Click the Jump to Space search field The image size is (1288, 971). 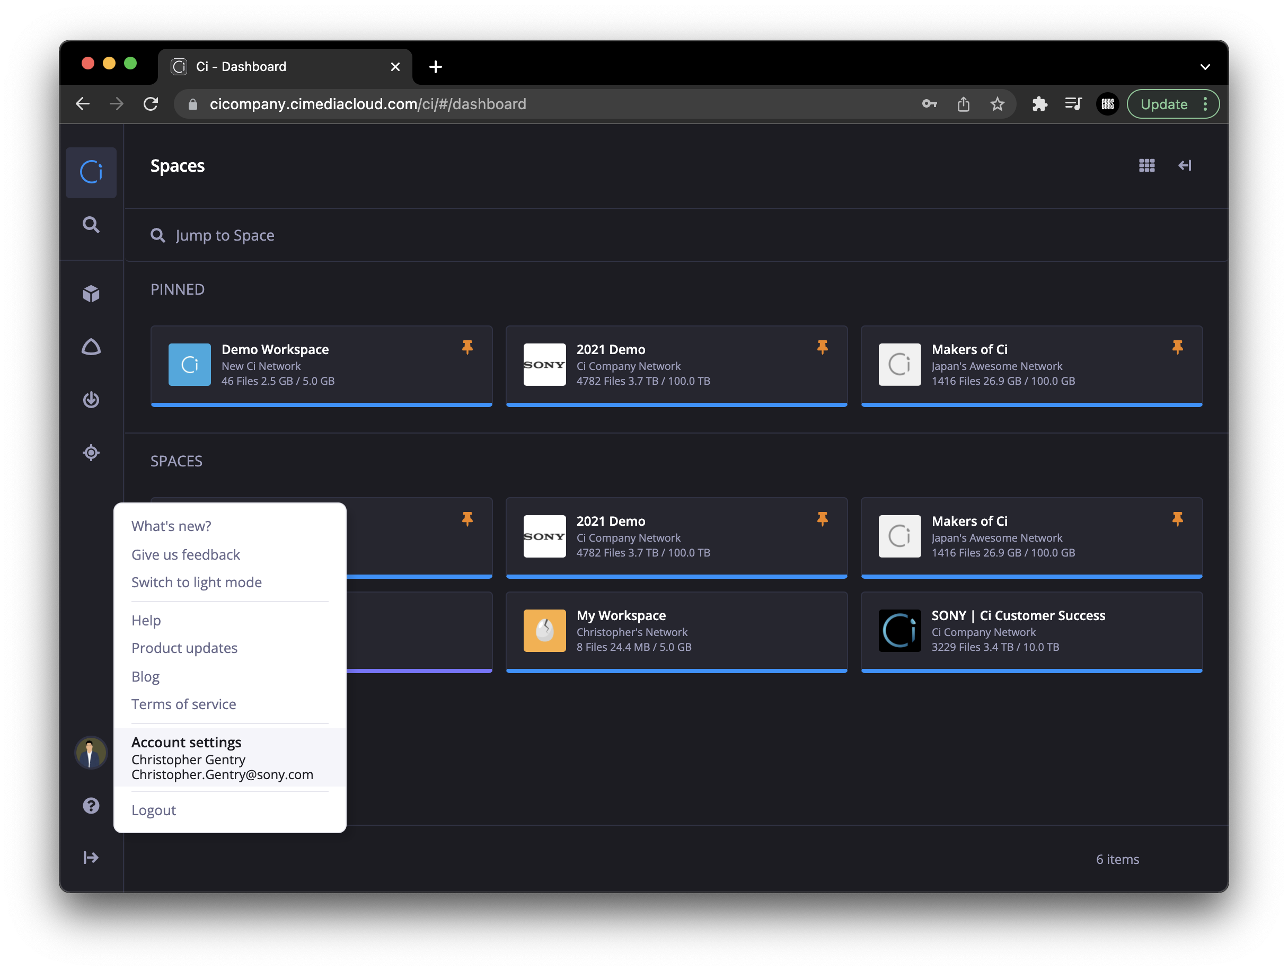click(x=675, y=235)
